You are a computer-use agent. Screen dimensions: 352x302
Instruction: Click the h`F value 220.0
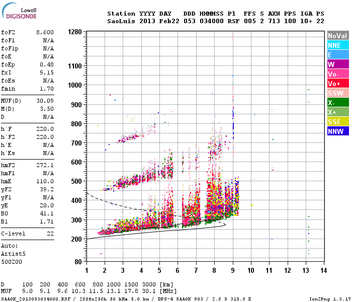45,129
